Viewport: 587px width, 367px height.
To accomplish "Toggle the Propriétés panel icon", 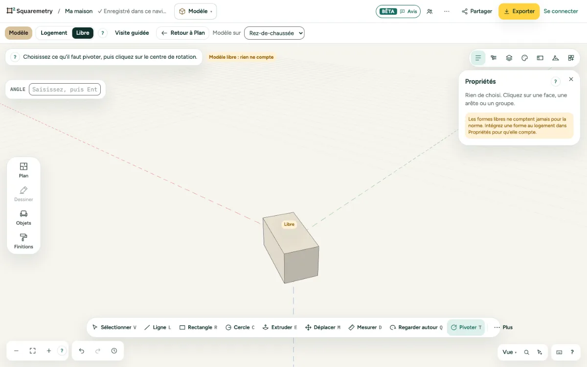I will (x=478, y=58).
